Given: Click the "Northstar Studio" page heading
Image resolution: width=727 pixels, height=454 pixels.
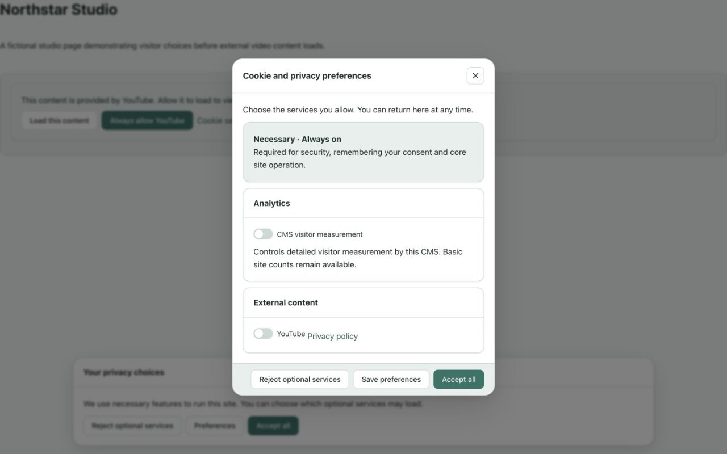Looking at the screenshot, I should (59, 10).
